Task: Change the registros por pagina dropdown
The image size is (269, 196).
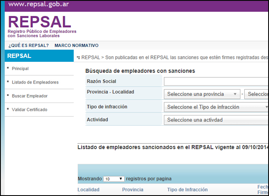Action: [114, 179]
